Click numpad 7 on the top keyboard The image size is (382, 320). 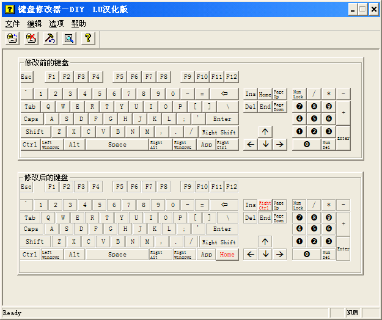point(299,106)
